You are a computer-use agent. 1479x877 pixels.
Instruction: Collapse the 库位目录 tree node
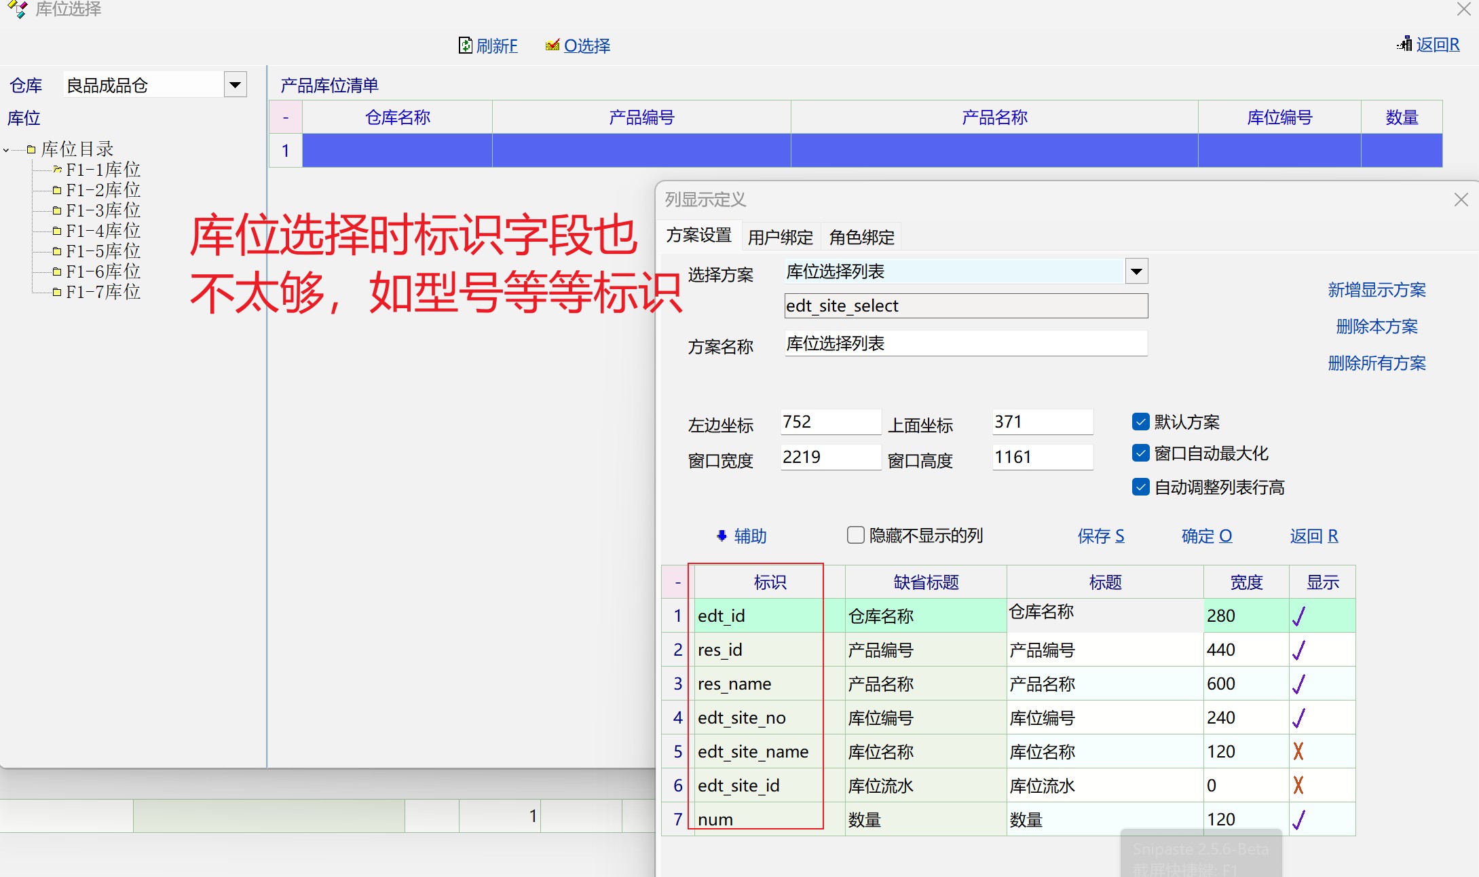(6, 149)
